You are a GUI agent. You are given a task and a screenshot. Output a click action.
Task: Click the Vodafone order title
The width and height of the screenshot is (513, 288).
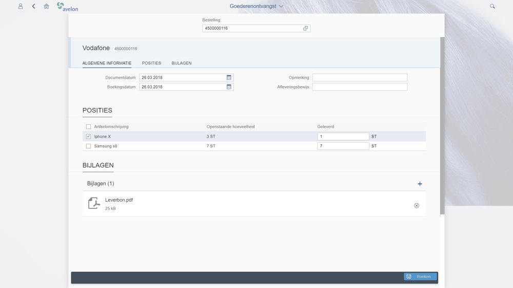tap(96, 48)
